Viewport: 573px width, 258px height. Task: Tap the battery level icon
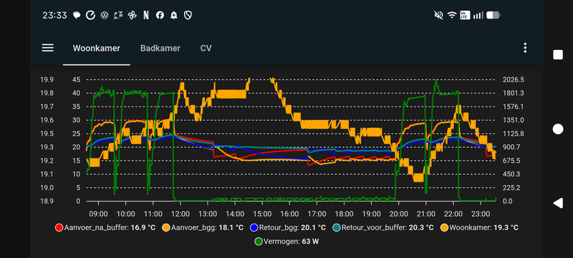493,15
